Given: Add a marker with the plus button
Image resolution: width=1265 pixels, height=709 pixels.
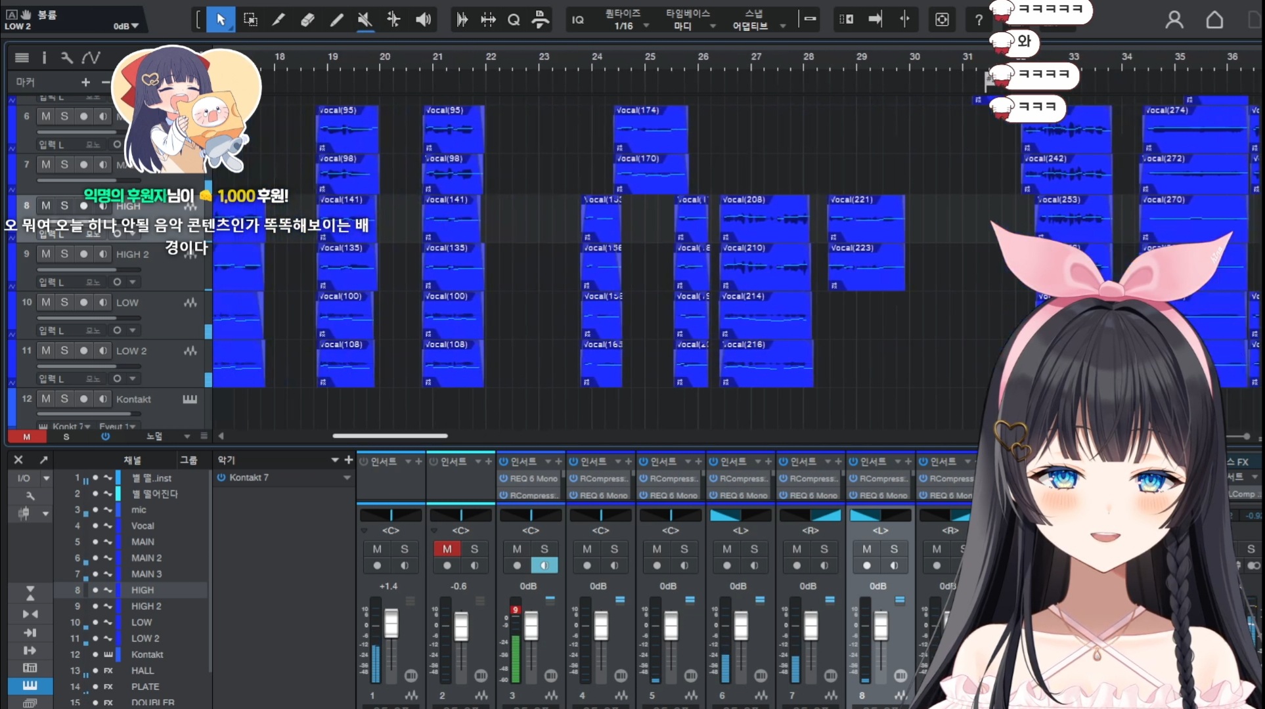Looking at the screenshot, I should (x=85, y=82).
